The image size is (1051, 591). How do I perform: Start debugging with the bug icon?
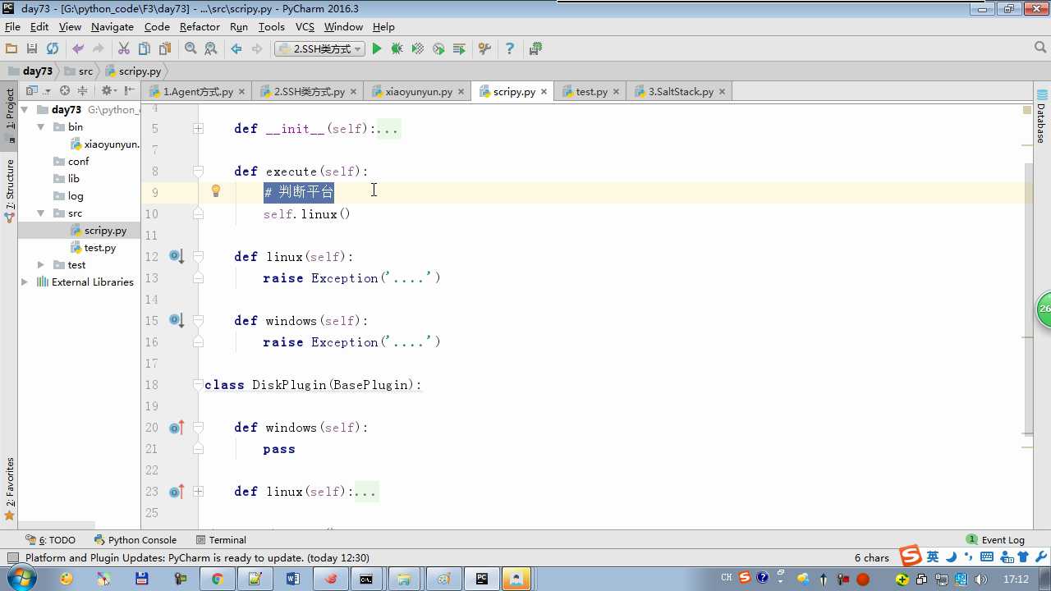coord(397,49)
